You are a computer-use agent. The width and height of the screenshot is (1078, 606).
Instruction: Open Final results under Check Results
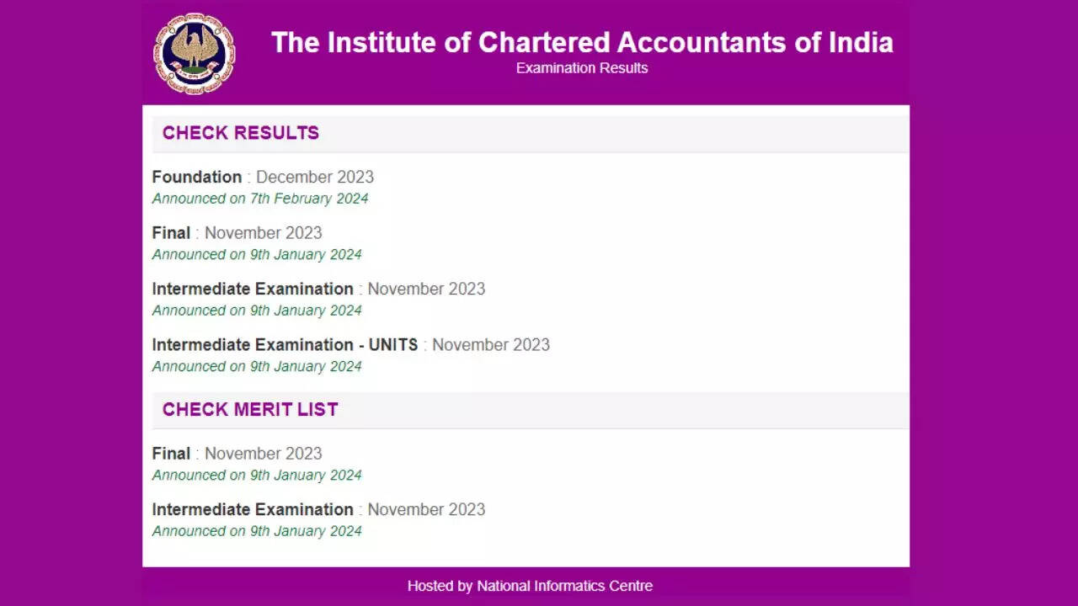(171, 232)
